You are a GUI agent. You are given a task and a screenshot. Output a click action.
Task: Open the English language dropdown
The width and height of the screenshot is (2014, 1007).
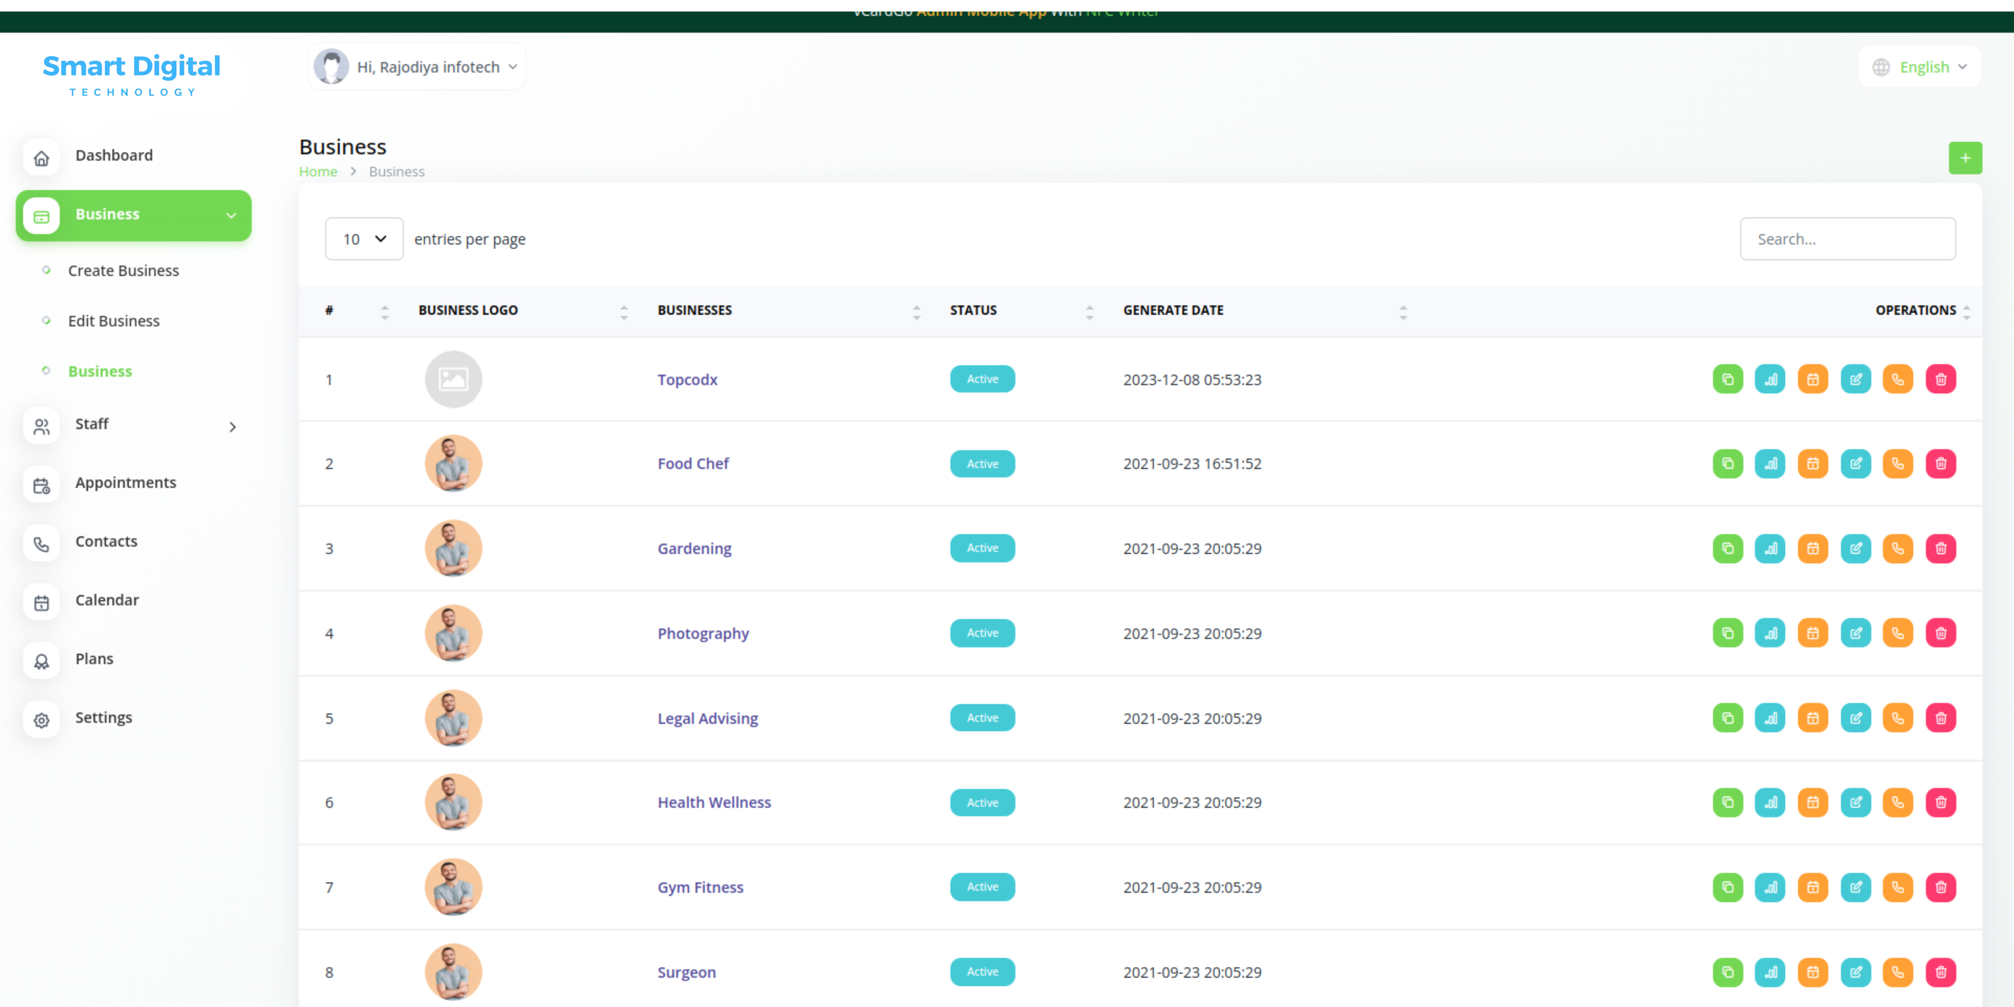[1920, 67]
